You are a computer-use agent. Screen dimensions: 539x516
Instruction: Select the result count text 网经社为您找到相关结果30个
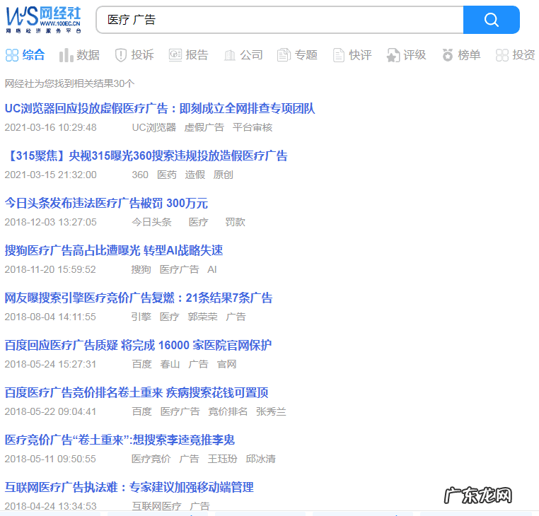tap(69, 83)
